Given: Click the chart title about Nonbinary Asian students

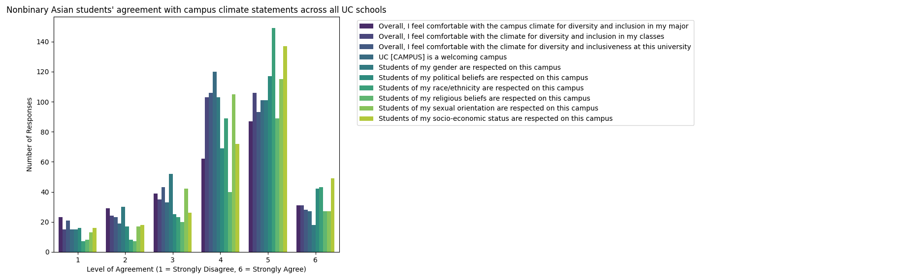Looking at the screenshot, I should 196,10.
